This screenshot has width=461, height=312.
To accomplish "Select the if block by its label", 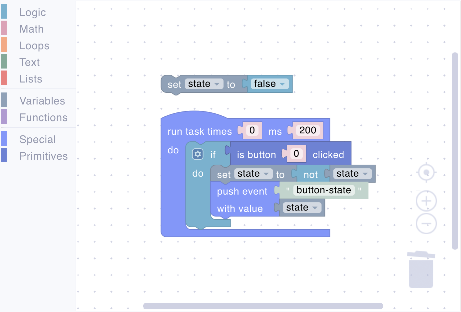I will point(213,155).
